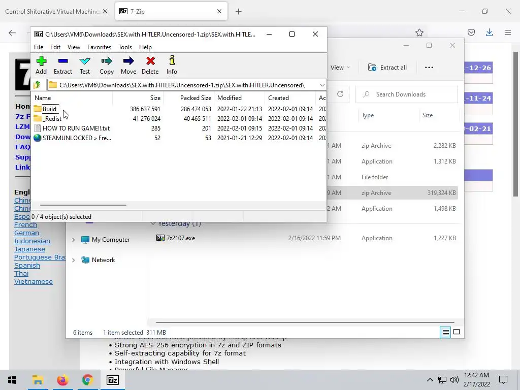The height and width of the screenshot is (390, 520).
Task: Open the Help menu
Action: click(145, 47)
